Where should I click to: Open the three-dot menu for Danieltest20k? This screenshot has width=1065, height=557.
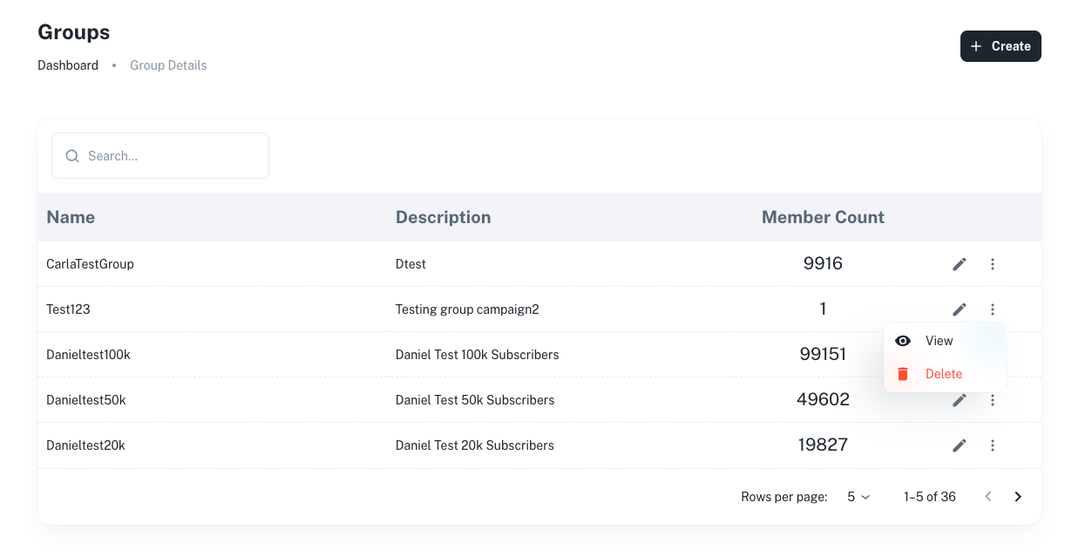993,445
